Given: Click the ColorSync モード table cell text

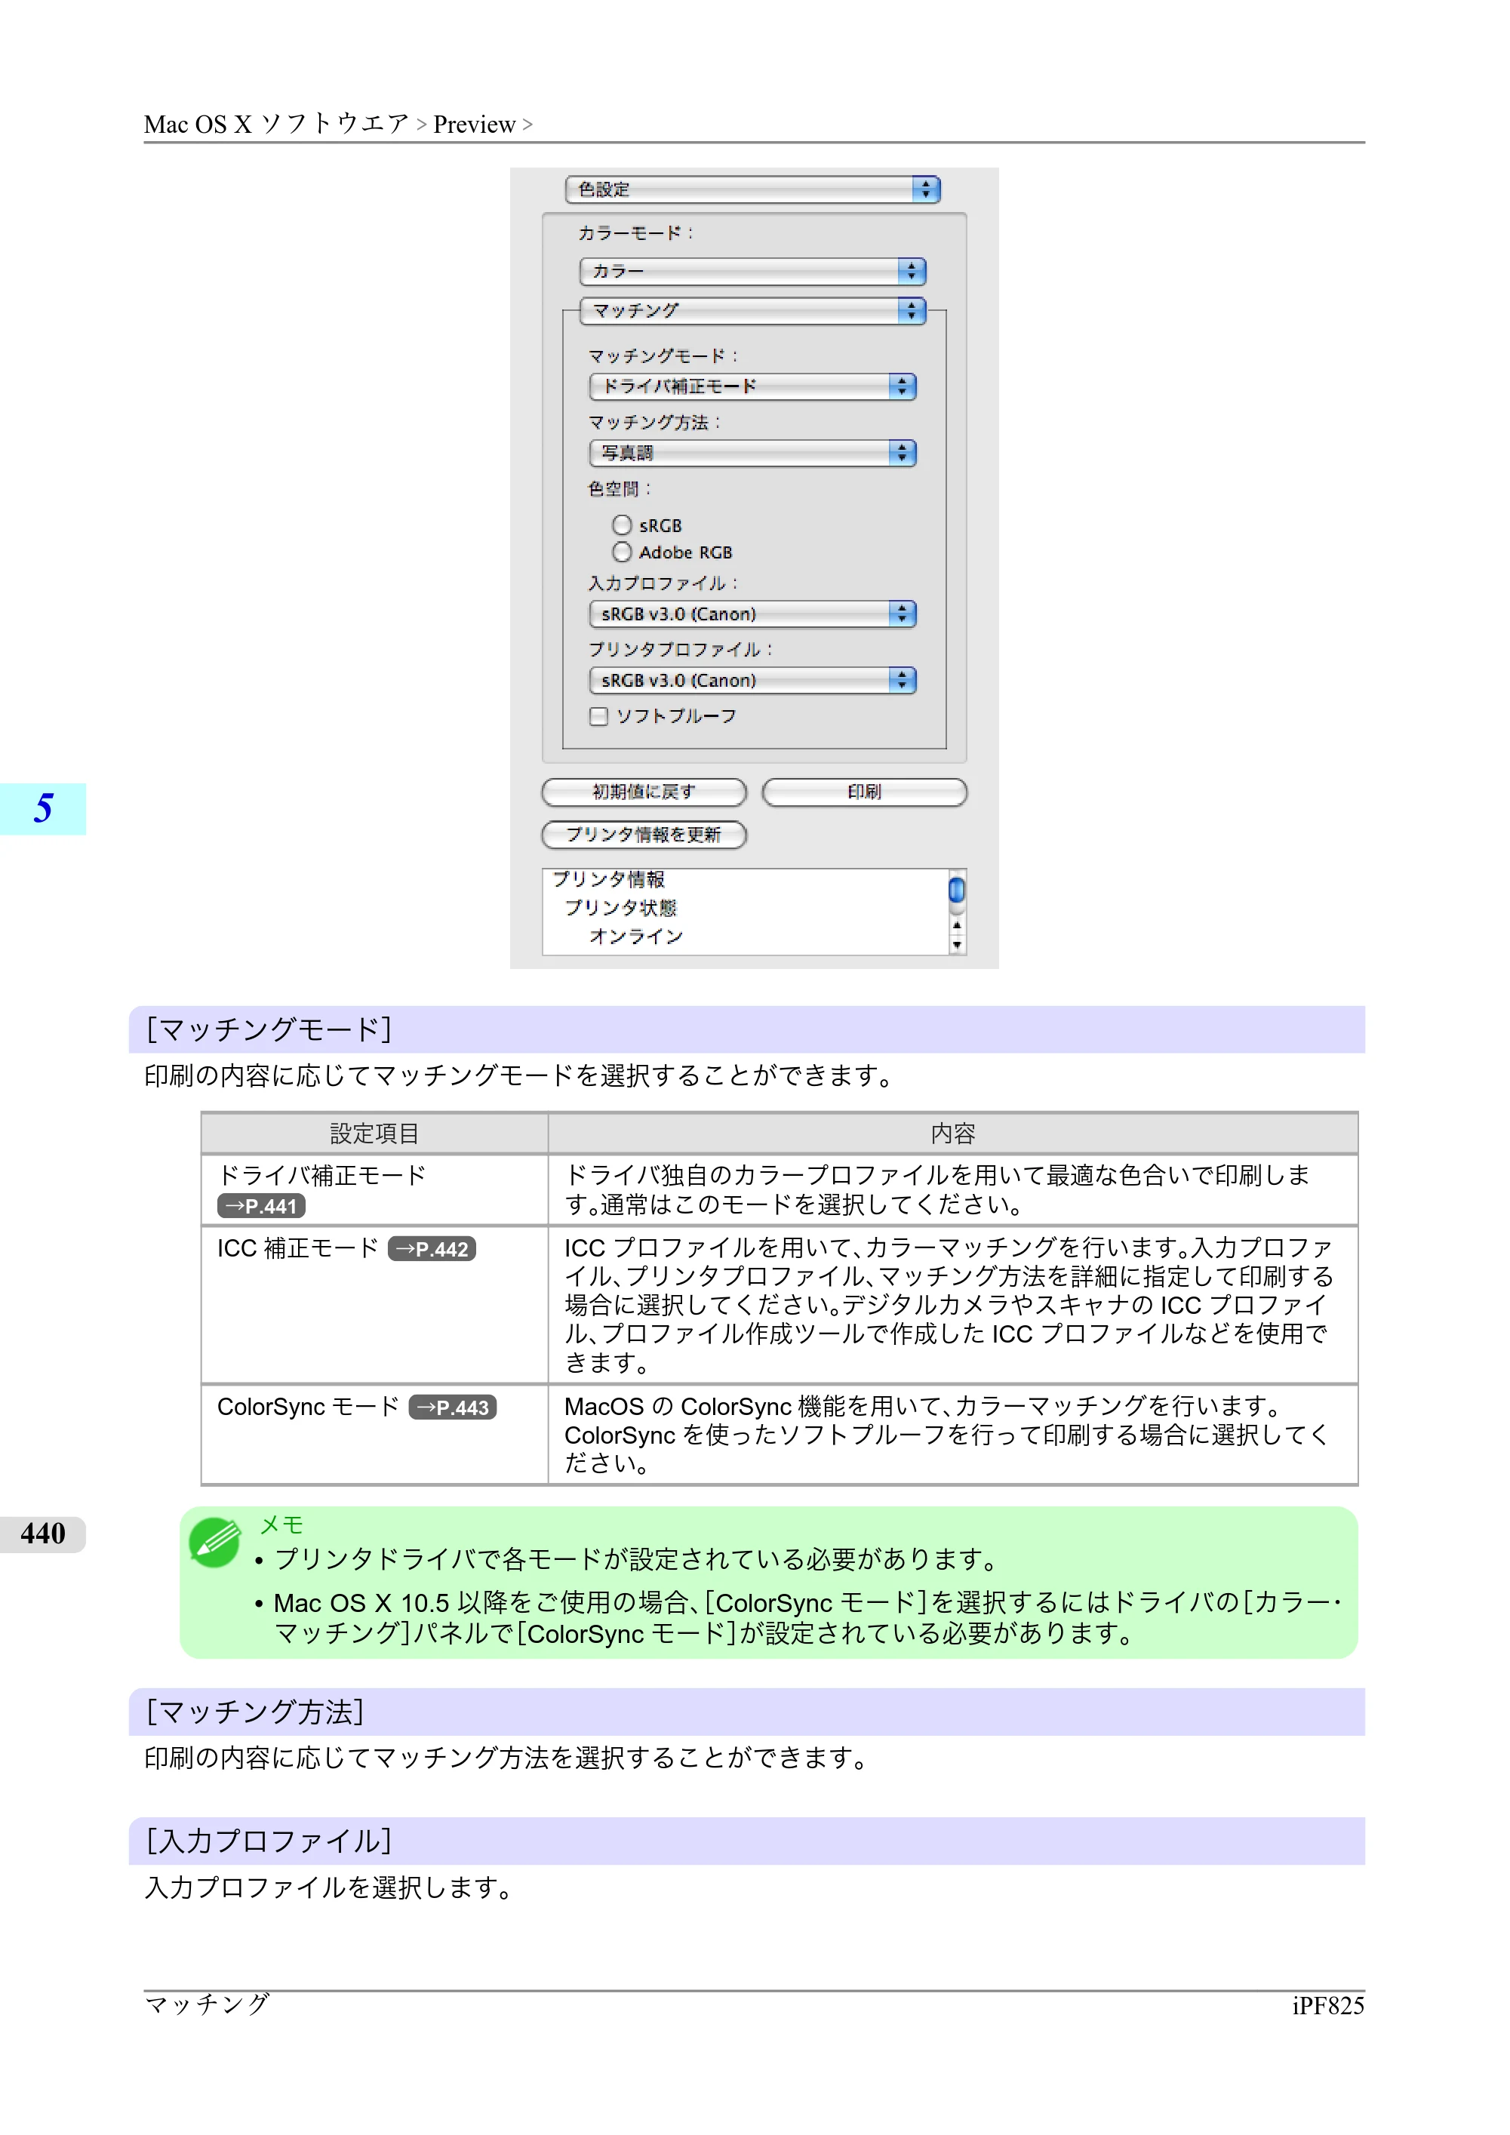Looking at the screenshot, I should click(x=308, y=1407).
